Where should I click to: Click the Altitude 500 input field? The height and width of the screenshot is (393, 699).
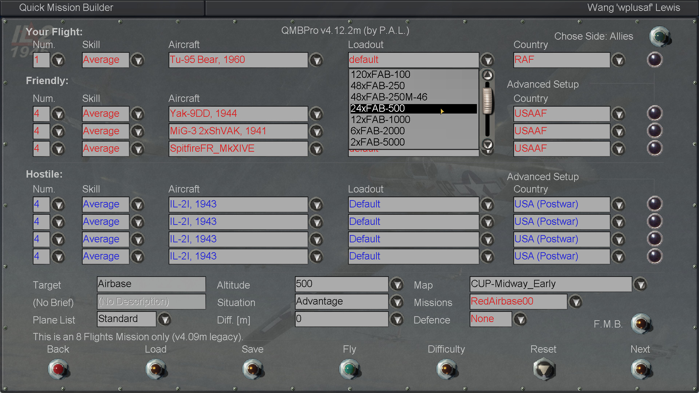(341, 284)
